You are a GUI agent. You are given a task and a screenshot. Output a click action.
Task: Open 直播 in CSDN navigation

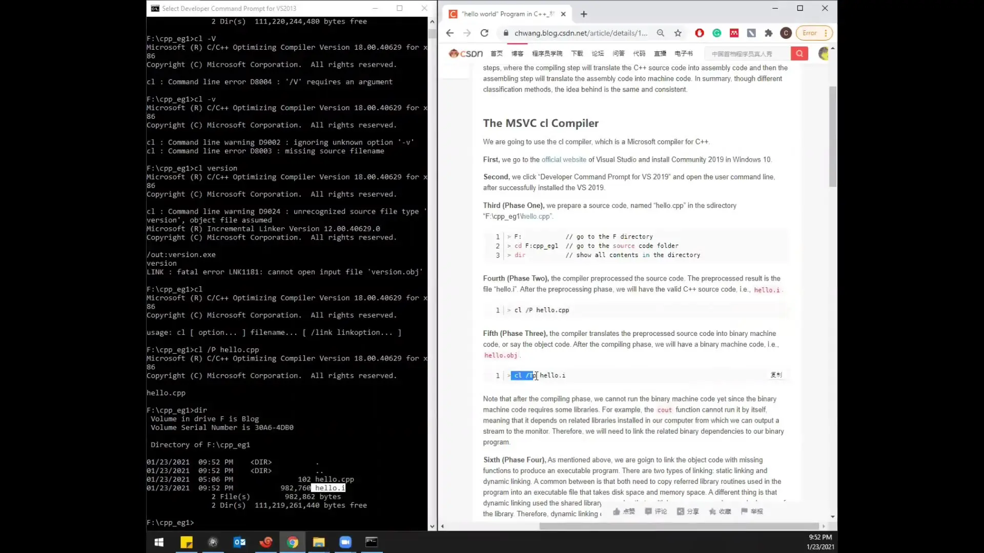[660, 54]
